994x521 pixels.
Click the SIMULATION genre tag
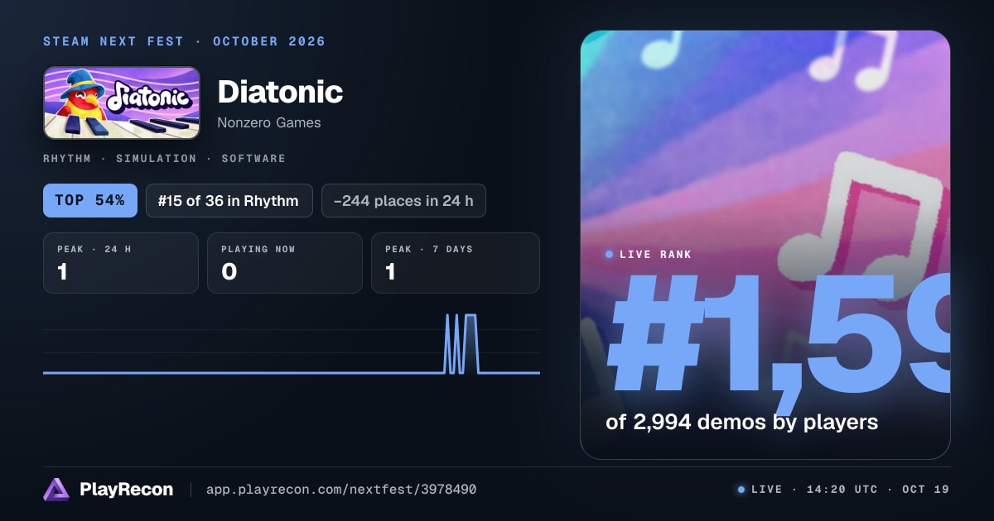point(157,158)
